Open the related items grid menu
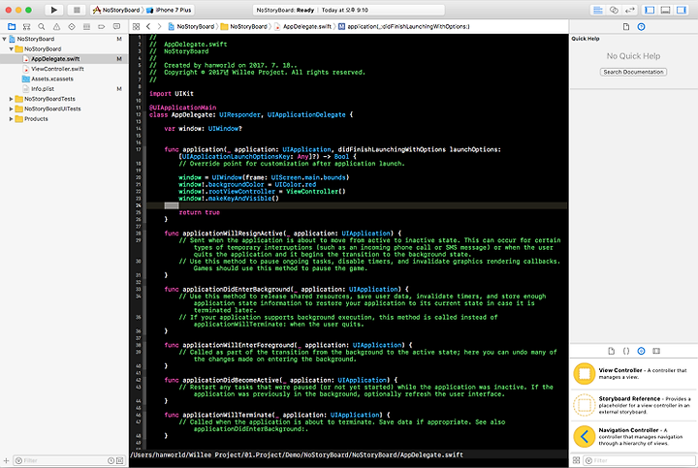This screenshot has width=698, height=468. [137, 27]
